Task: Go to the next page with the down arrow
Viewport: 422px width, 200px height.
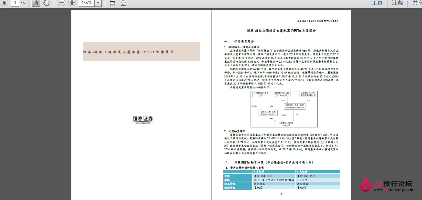Action: coord(4,3)
